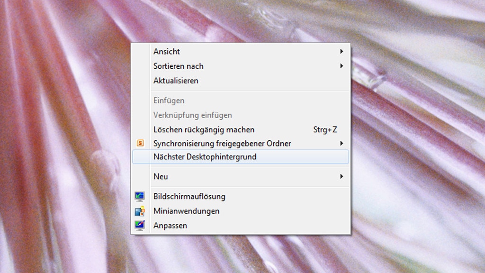The height and width of the screenshot is (273, 485).
Task: Click the orange sync folder icon
Action: [x=140, y=143]
